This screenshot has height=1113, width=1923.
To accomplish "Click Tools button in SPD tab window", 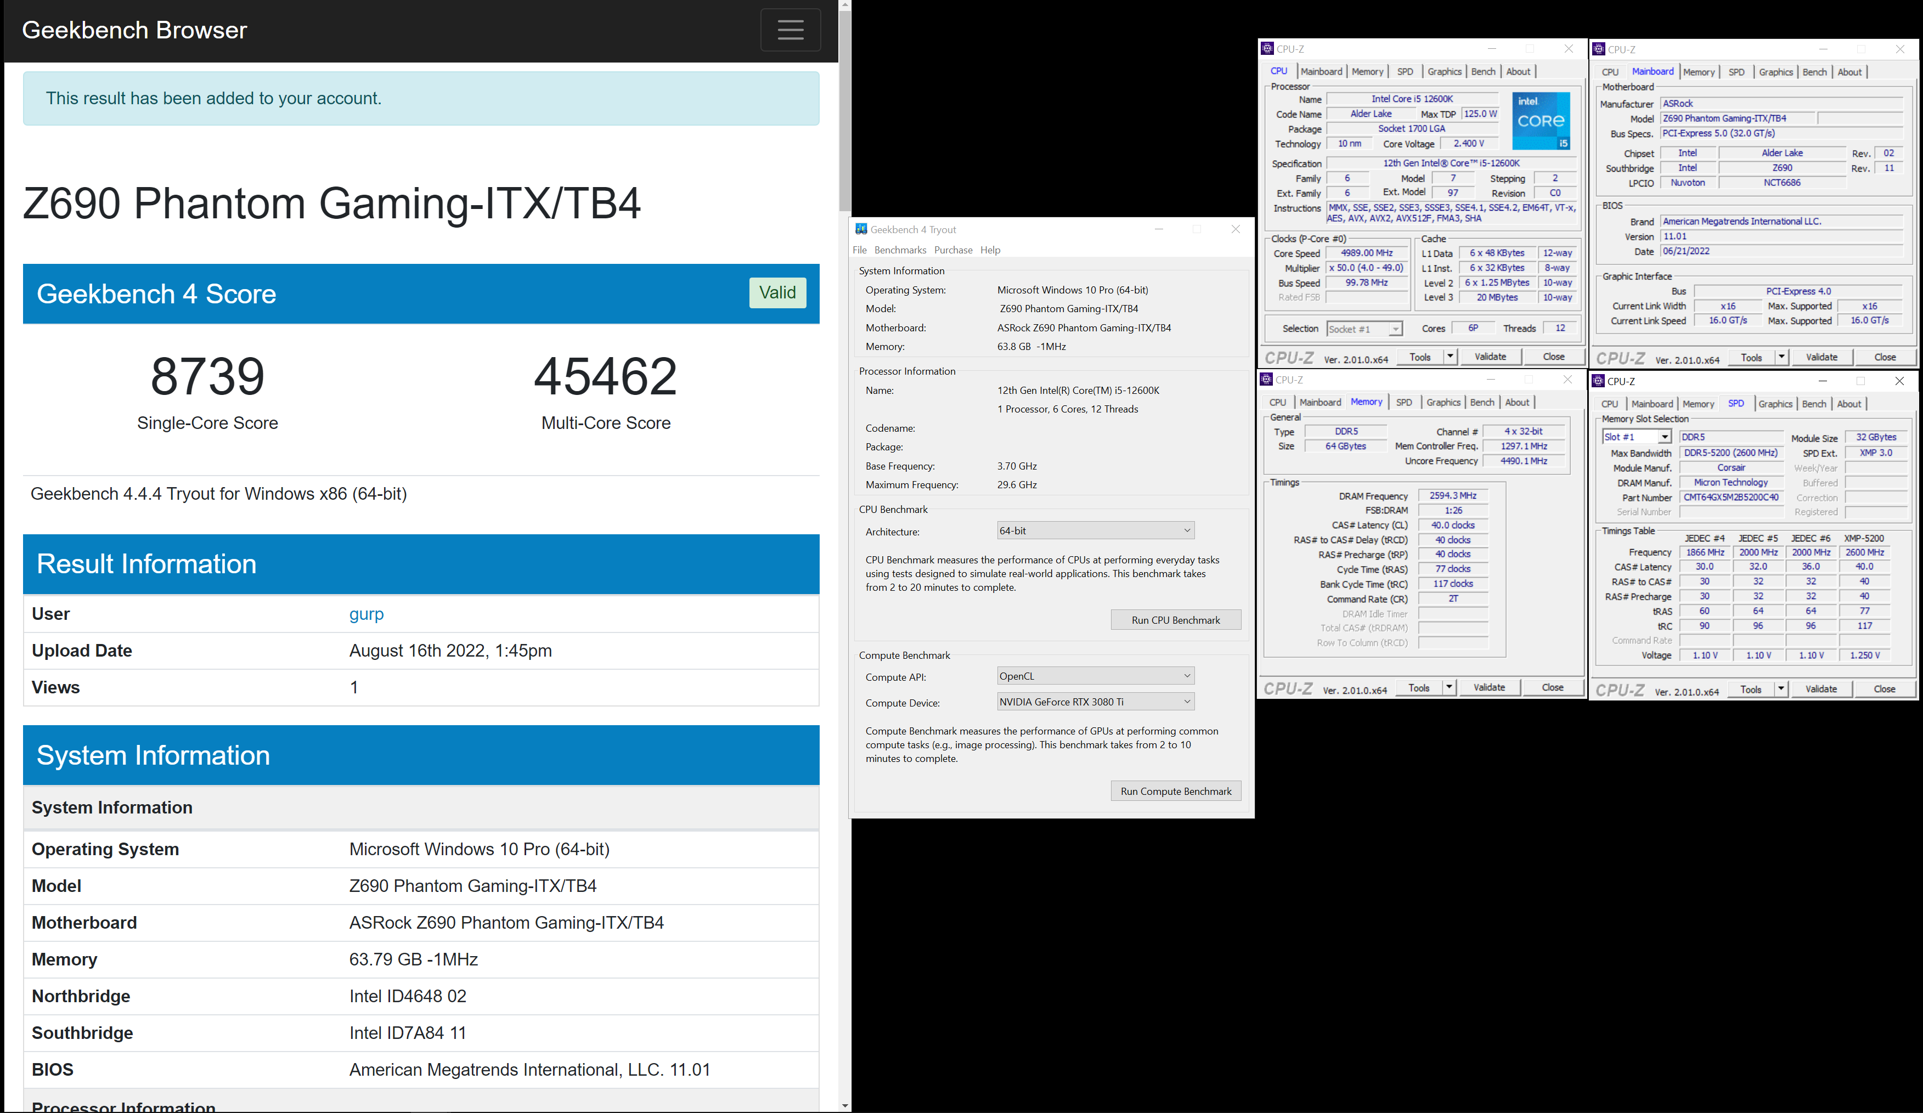I will (x=1751, y=689).
